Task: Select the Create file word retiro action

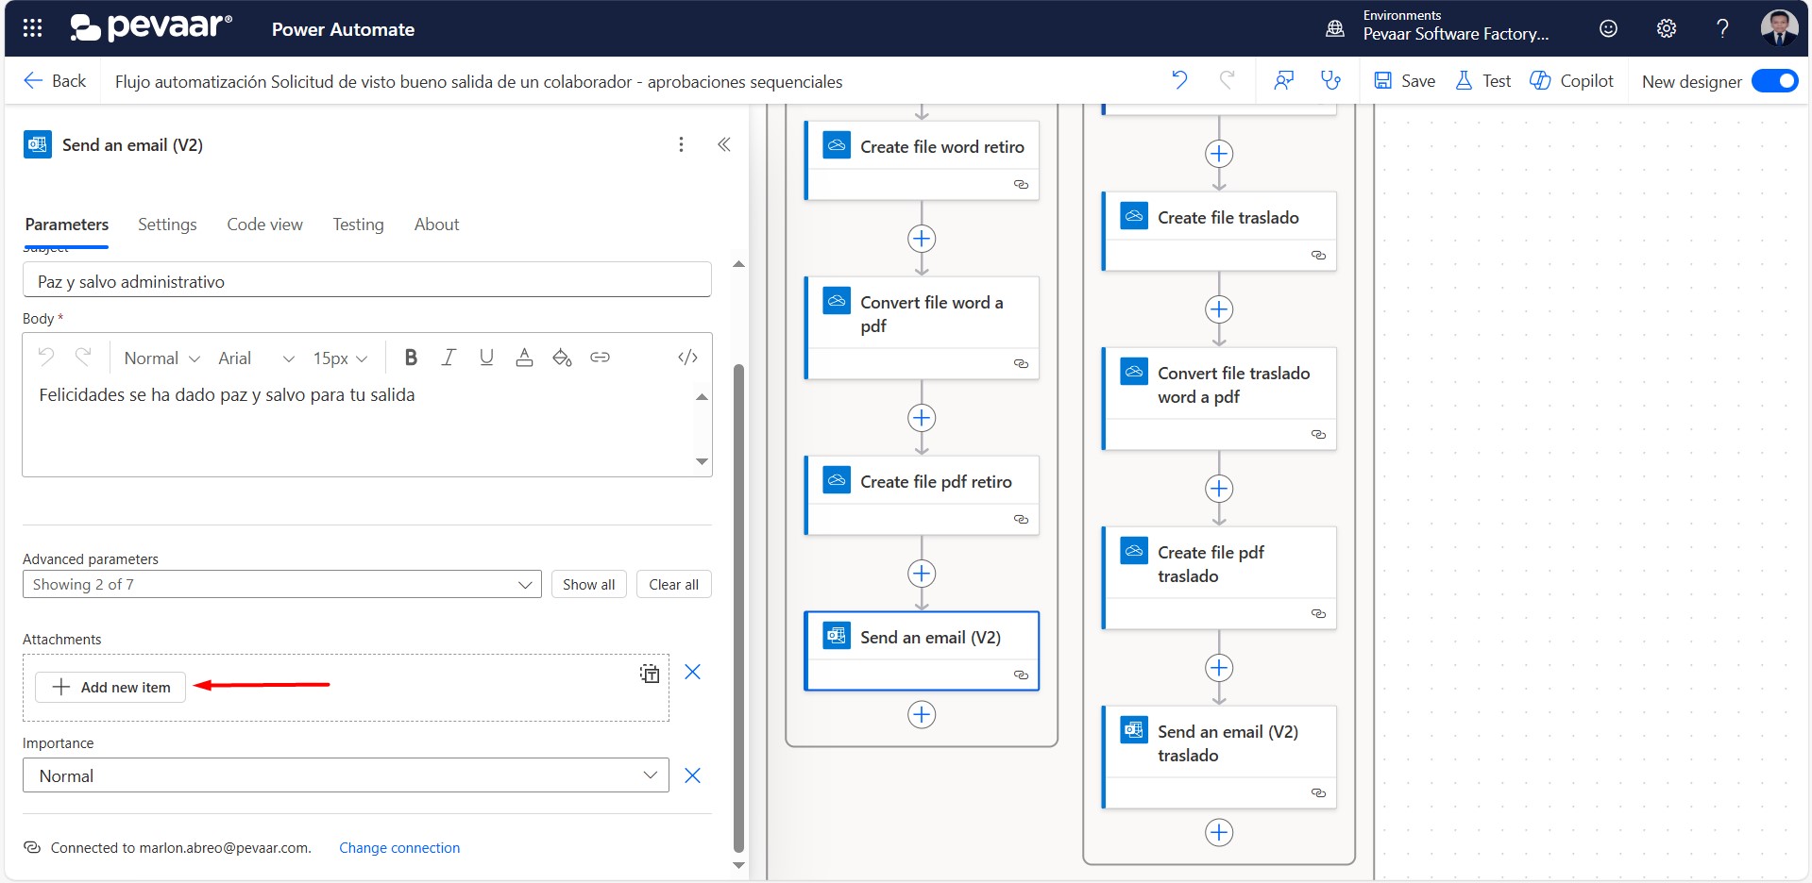Action: point(922,159)
